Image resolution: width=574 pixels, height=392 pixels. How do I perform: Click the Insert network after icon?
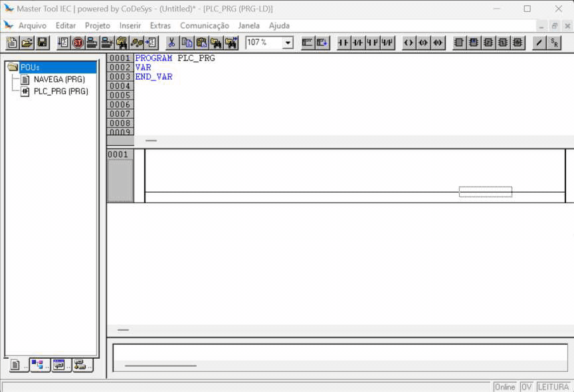click(x=322, y=43)
